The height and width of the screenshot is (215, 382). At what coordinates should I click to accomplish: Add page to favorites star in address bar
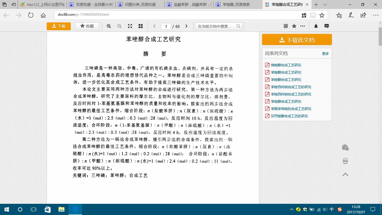pos(322,15)
